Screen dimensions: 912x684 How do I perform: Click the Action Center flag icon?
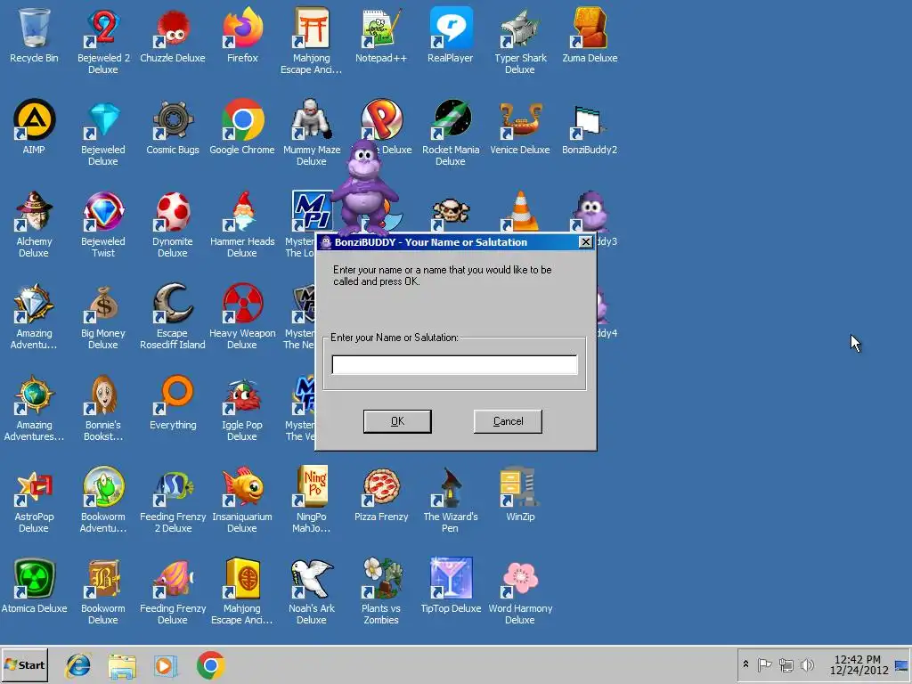coord(764,664)
